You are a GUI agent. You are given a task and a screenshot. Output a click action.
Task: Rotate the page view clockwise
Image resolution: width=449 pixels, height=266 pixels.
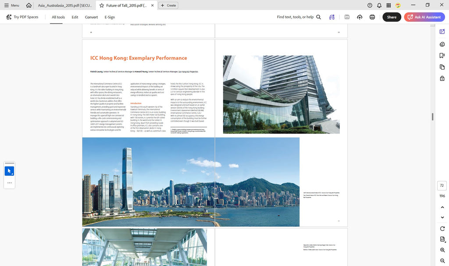point(442,228)
